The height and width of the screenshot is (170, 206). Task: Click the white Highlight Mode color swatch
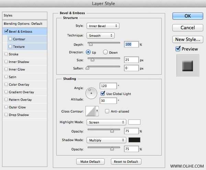[134, 122]
